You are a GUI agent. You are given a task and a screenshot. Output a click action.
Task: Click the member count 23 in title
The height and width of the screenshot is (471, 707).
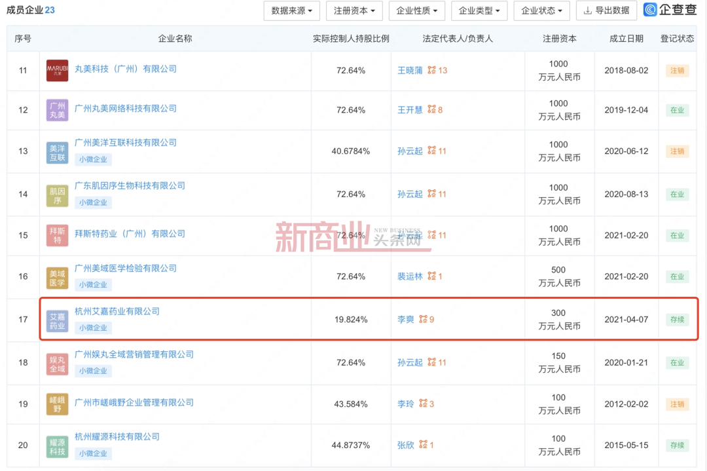[x=50, y=10]
